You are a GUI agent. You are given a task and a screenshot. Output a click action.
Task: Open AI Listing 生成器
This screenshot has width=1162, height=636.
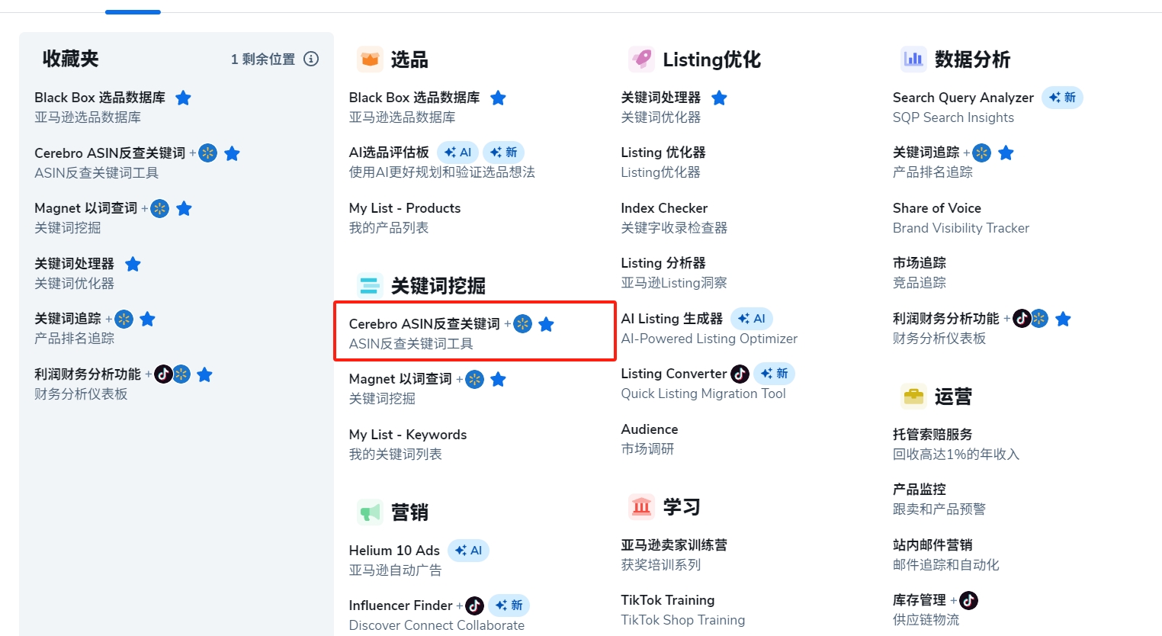coord(672,319)
